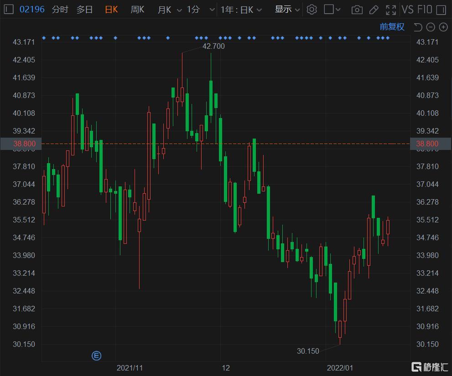Open chart settings gear icon
Screen dimensions: 452x376
312,10
